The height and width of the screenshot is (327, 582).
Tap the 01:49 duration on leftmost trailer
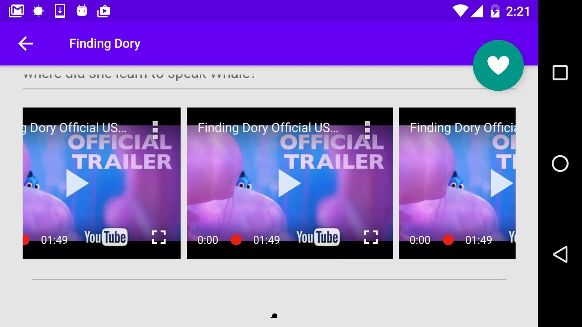tap(54, 240)
